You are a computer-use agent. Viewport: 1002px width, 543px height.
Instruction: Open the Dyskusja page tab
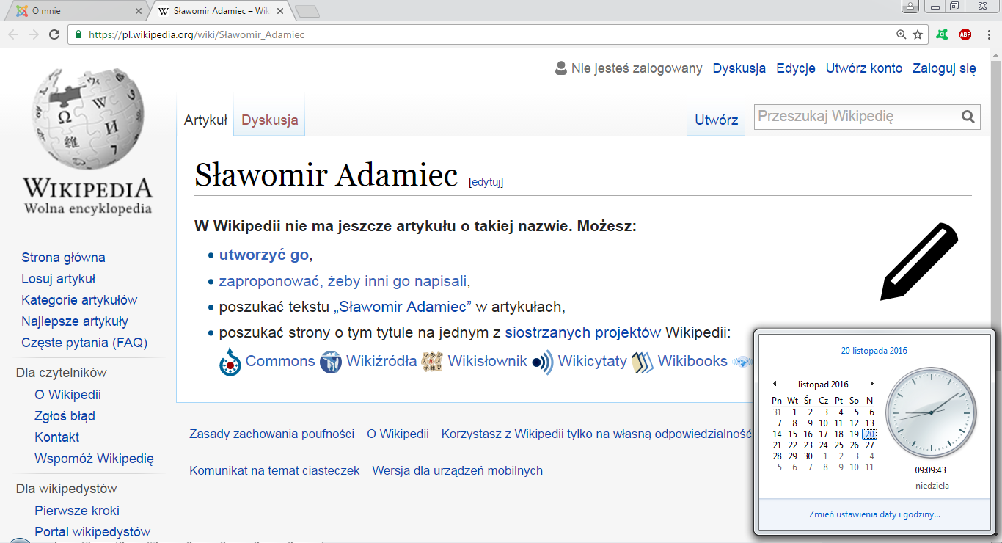click(269, 120)
